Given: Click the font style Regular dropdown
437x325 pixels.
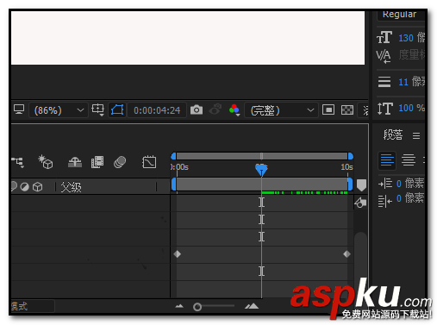Looking at the screenshot, I should (x=401, y=15).
